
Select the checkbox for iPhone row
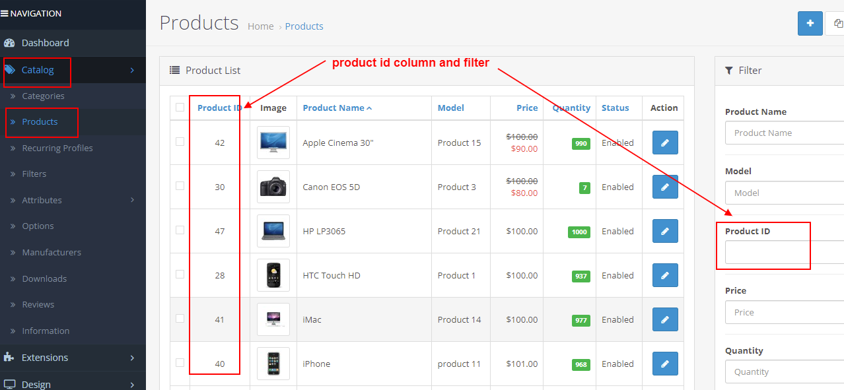click(x=180, y=363)
